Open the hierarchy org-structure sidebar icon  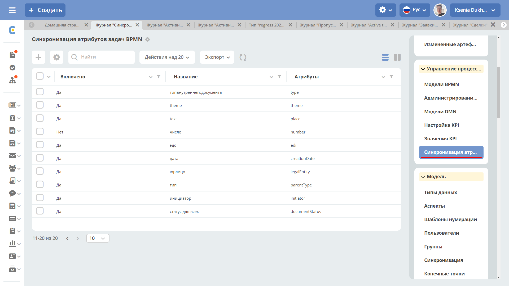pos(12,80)
